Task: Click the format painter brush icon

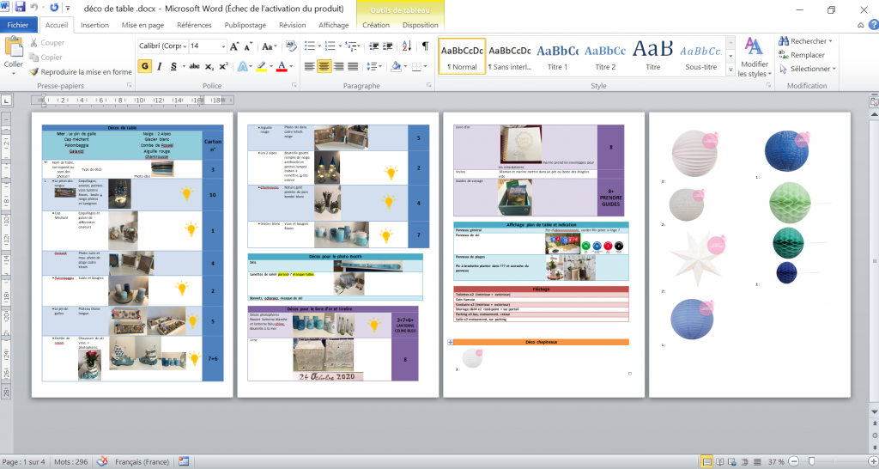Action: tap(33, 72)
